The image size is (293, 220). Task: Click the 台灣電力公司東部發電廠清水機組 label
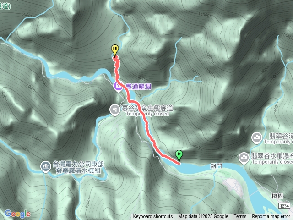pos(78,167)
